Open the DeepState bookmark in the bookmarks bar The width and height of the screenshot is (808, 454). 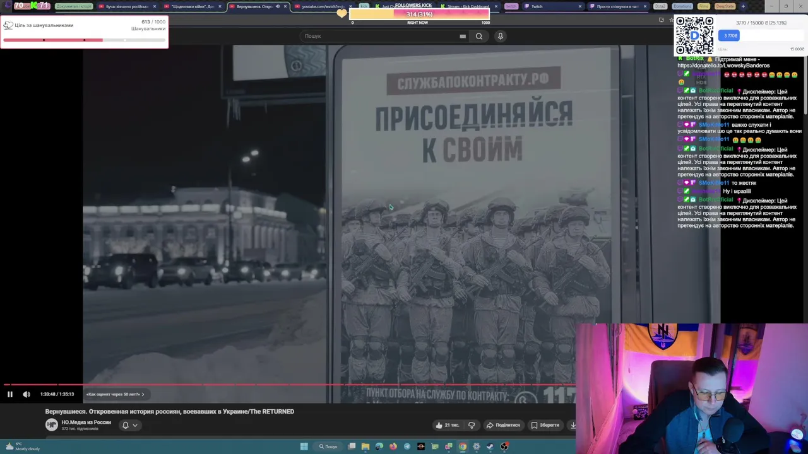pos(725,6)
